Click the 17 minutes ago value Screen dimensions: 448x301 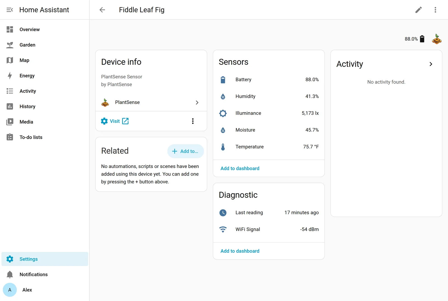click(302, 213)
